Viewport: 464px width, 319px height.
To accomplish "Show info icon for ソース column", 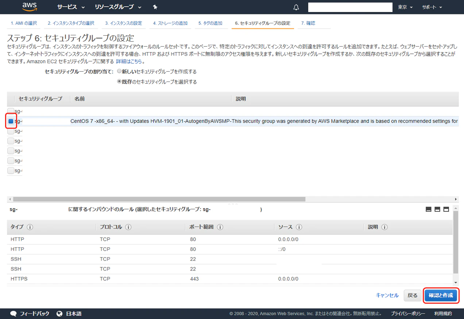I will [299, 227].
